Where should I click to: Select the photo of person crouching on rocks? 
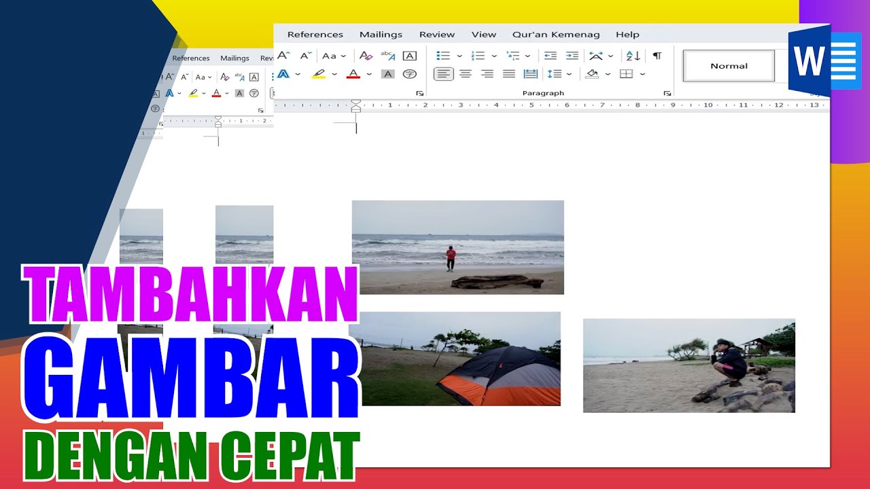(689, 365)
